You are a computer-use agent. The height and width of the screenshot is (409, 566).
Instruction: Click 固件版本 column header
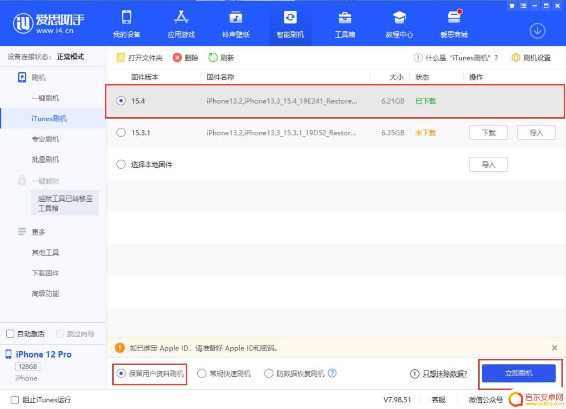pyautogui.click(x=145, y=77)
